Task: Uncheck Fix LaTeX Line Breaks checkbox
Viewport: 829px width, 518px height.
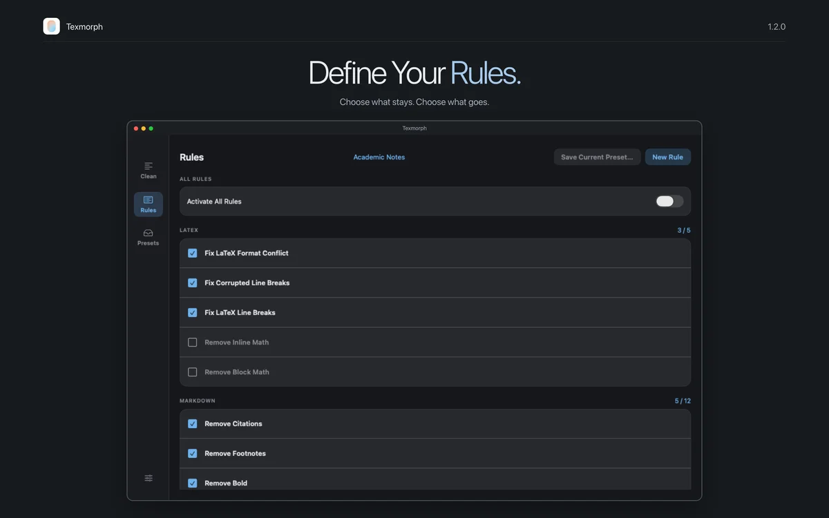Action: 193,312
